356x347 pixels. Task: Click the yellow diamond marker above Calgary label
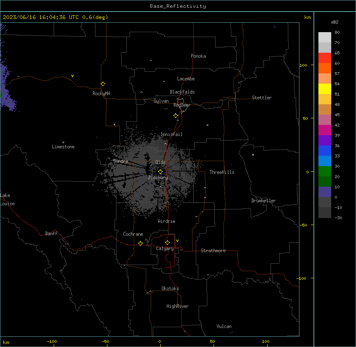click(167, 242)
